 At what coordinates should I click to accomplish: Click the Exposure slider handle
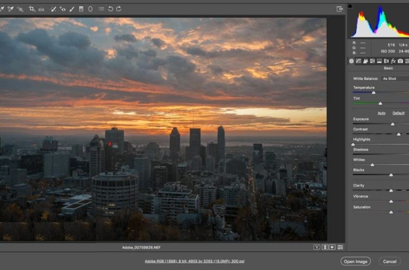tap(393, 124)
